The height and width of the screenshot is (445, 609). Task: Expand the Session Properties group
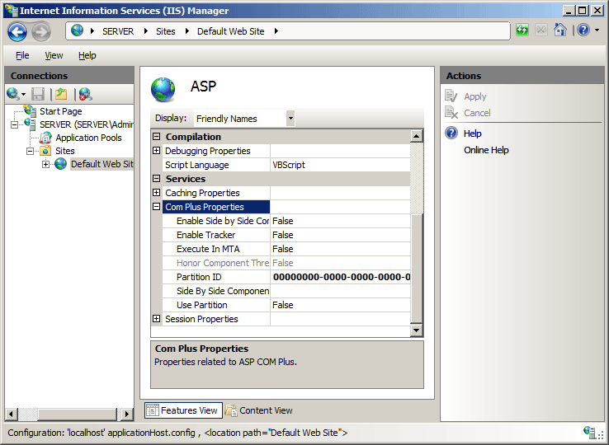point(157,319)
